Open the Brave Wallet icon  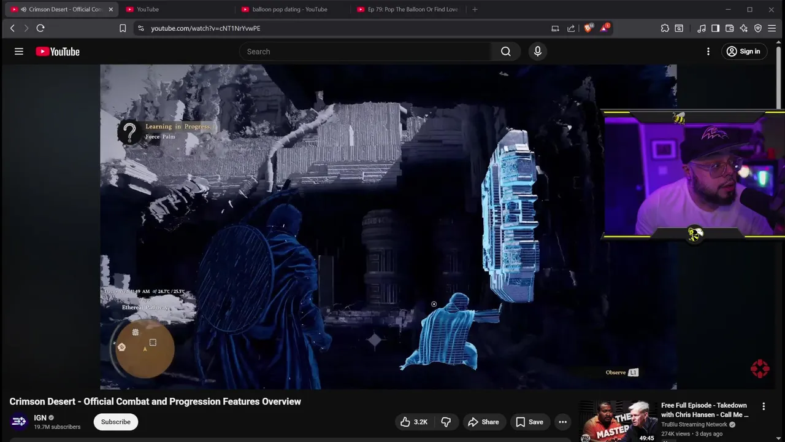coord(729,28)
